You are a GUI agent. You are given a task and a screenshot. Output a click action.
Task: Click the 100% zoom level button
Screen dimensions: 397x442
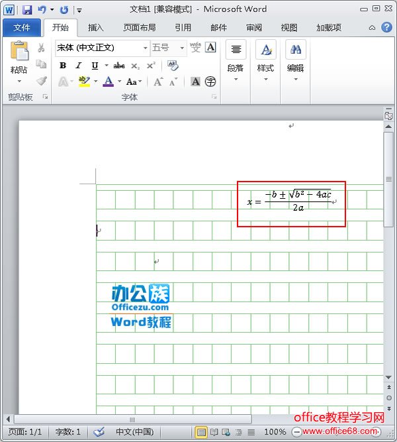coord(275,431)
